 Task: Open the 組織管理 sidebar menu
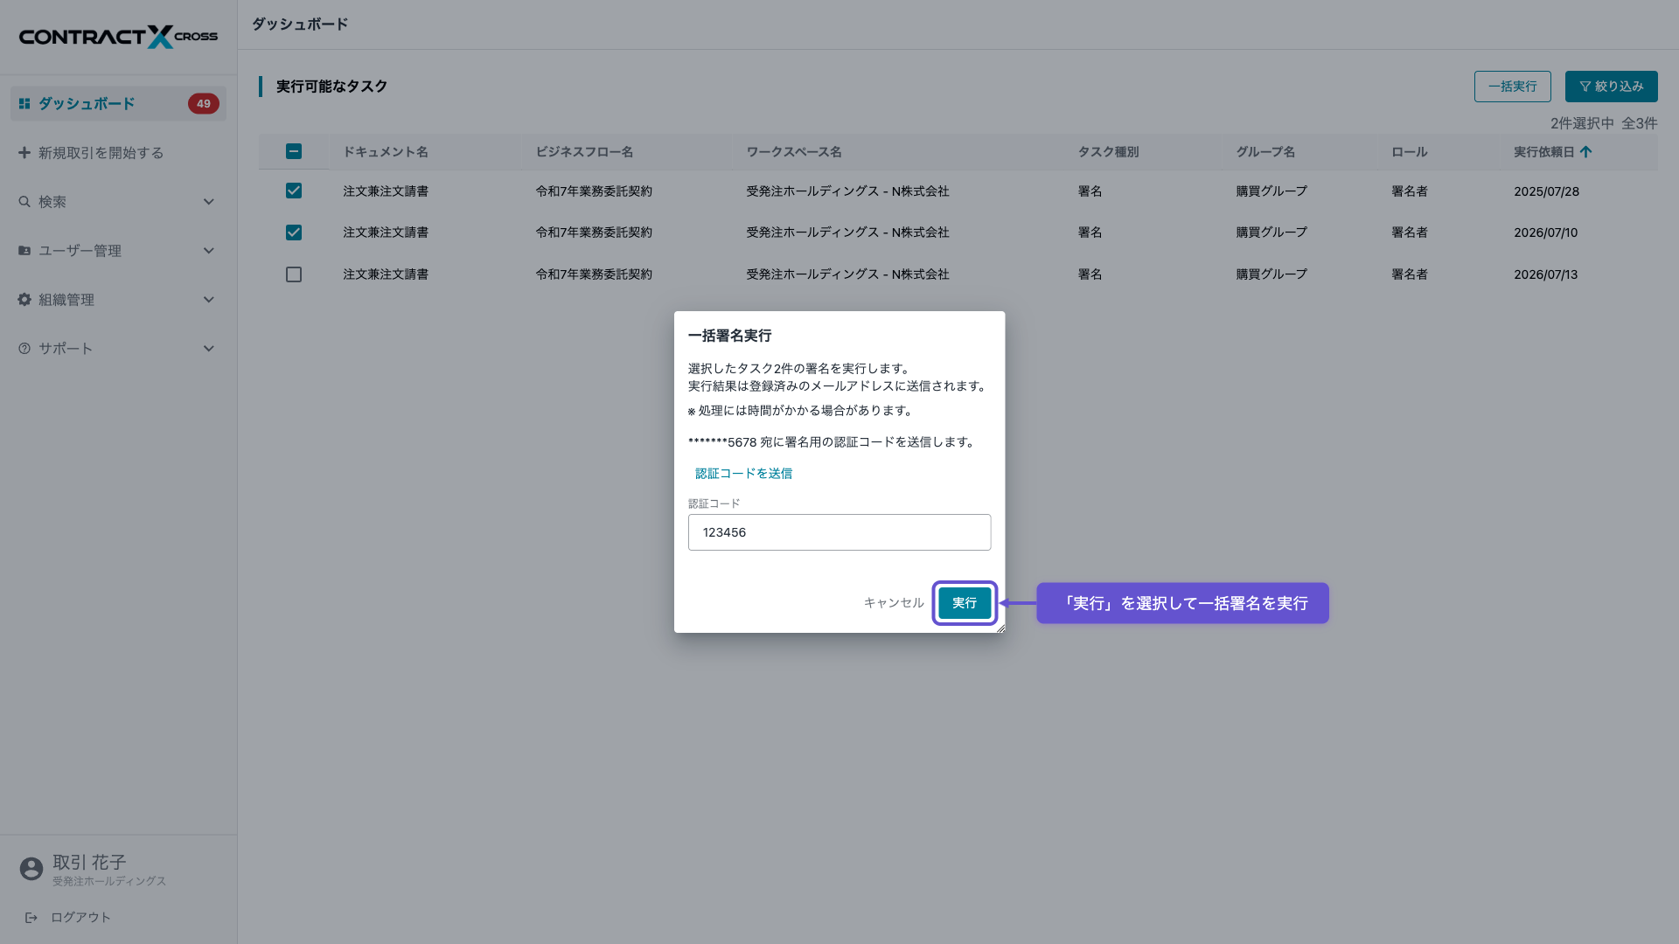(118, 299)
